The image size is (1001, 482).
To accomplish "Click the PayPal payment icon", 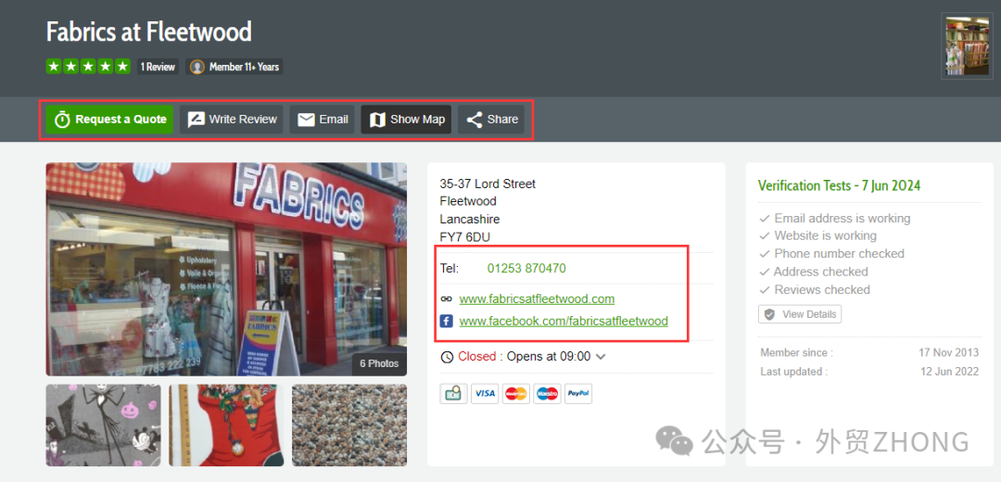I will point(578,394).
